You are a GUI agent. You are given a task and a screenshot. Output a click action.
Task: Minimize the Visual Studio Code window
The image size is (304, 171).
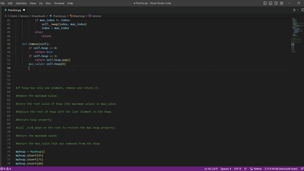tap(289, 3)
